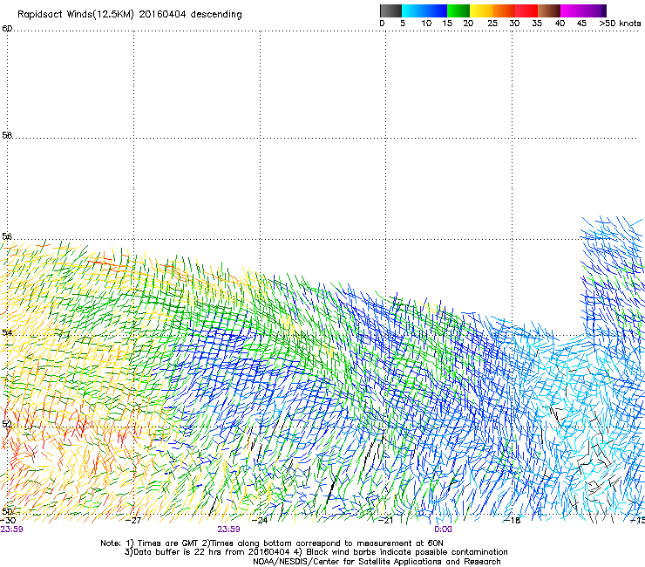
Task: Click the latitude label 52
Action: (7, 424)
